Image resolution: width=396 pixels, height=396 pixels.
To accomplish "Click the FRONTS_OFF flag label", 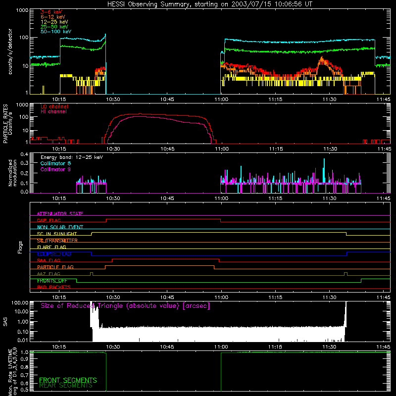I will coord(52,281).
